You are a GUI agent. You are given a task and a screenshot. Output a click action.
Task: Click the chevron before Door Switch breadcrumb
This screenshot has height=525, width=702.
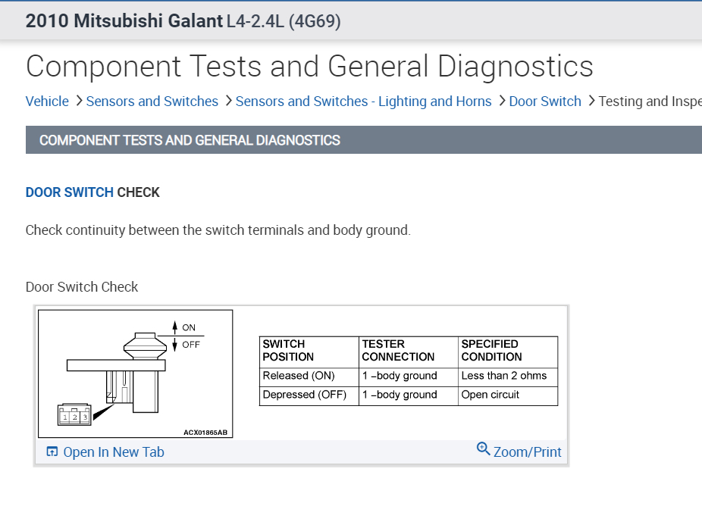[x=501, y=102]
